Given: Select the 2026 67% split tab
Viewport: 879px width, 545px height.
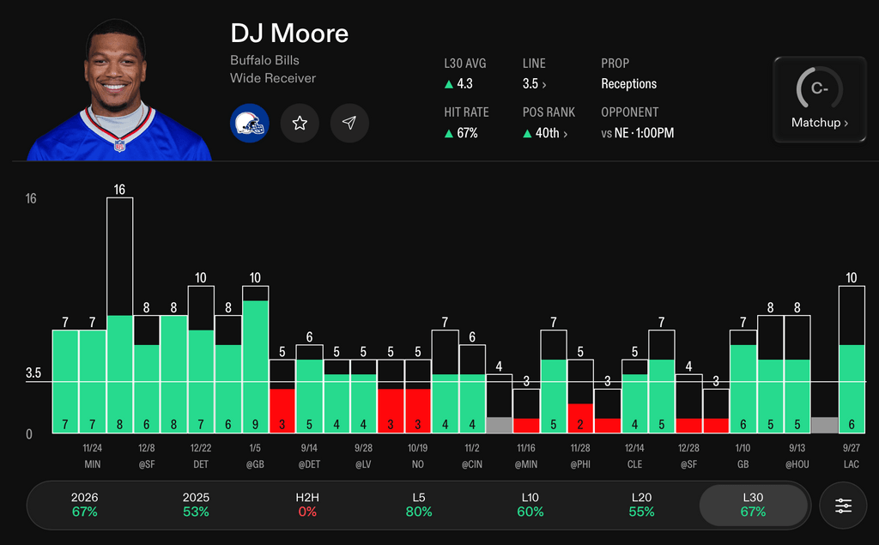Looking at the screenshot, I should pos(85,505).
